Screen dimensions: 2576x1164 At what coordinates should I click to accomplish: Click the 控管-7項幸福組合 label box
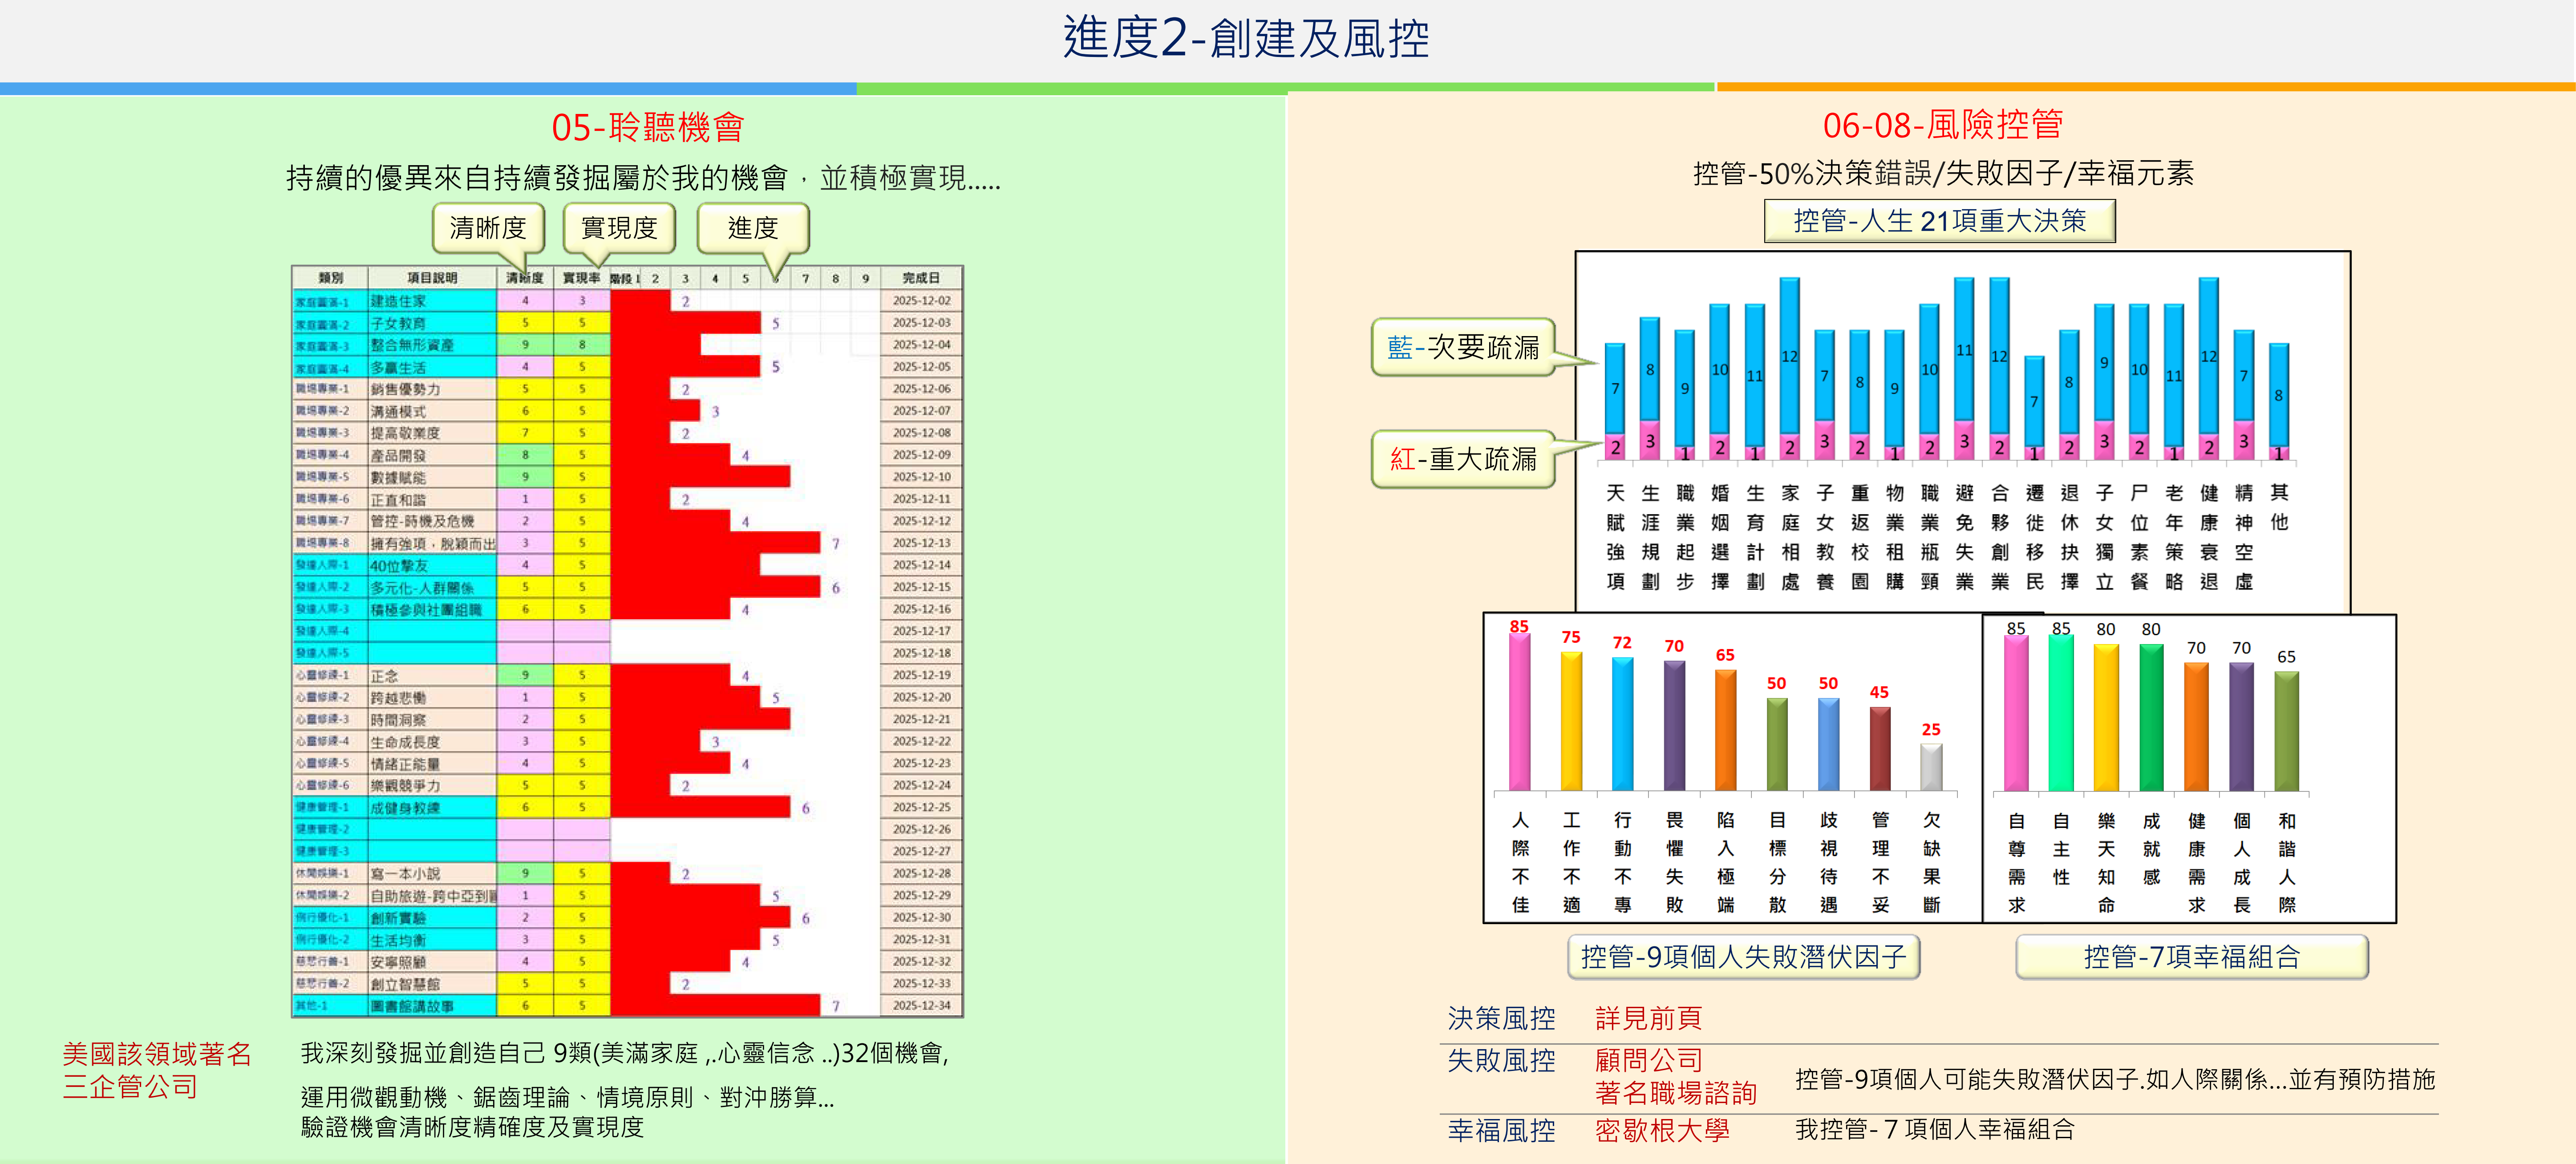[x=2191, y=957]
